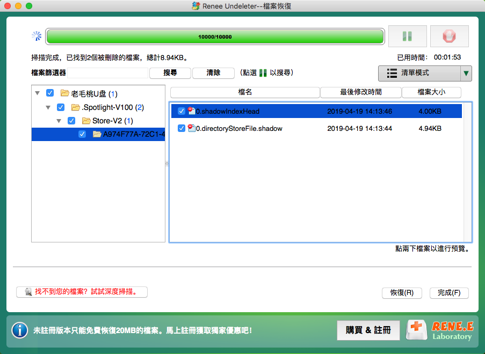Click the Renee Undeleter app icon in the title bar
The height and width of the screenshot is (354, 485).
point(196,6)
